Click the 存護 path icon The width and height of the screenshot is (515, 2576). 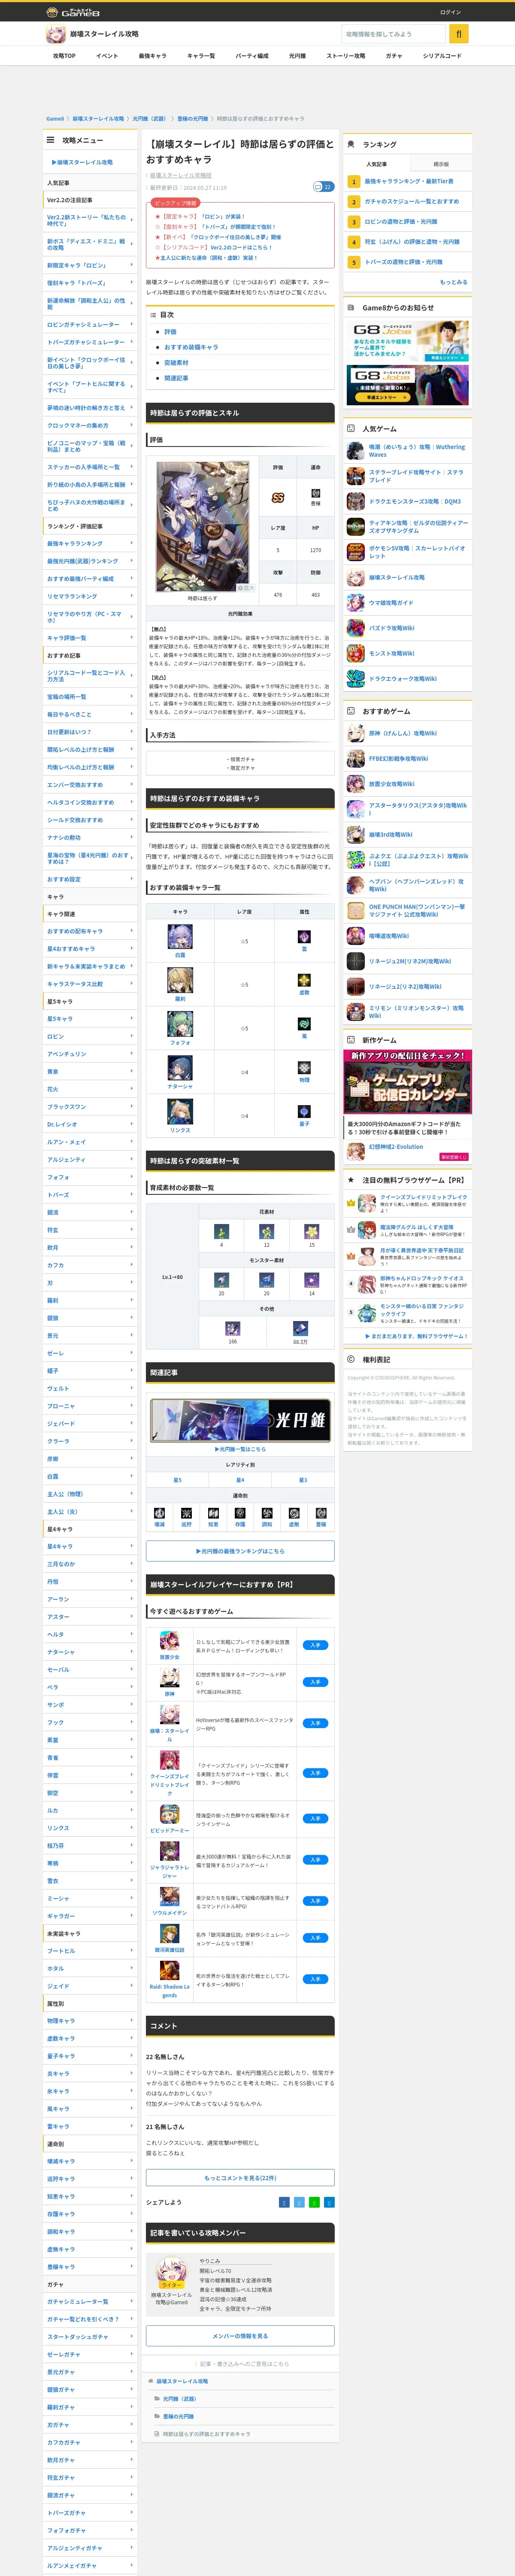click(240, 1513)
